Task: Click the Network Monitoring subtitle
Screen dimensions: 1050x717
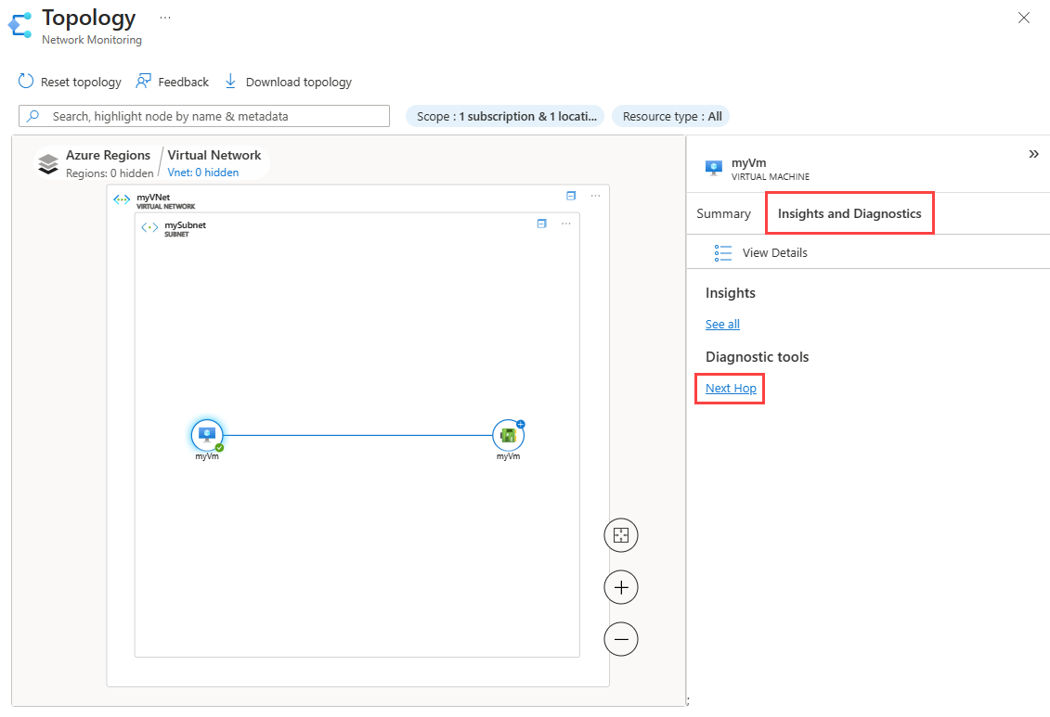Action: point(92,40)
